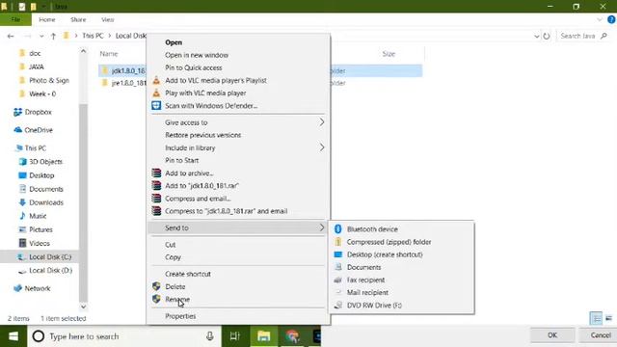Select Open in the context menu
Image resolution: width=617 pixels, height=347 pixels.
(174, 42)
